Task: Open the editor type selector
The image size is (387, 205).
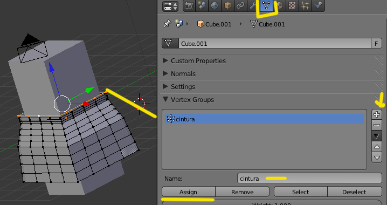Action: 170,6
